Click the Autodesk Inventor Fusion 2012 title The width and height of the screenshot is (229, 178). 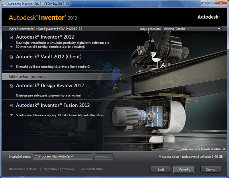pyautogui.click(x=53, y=105)
